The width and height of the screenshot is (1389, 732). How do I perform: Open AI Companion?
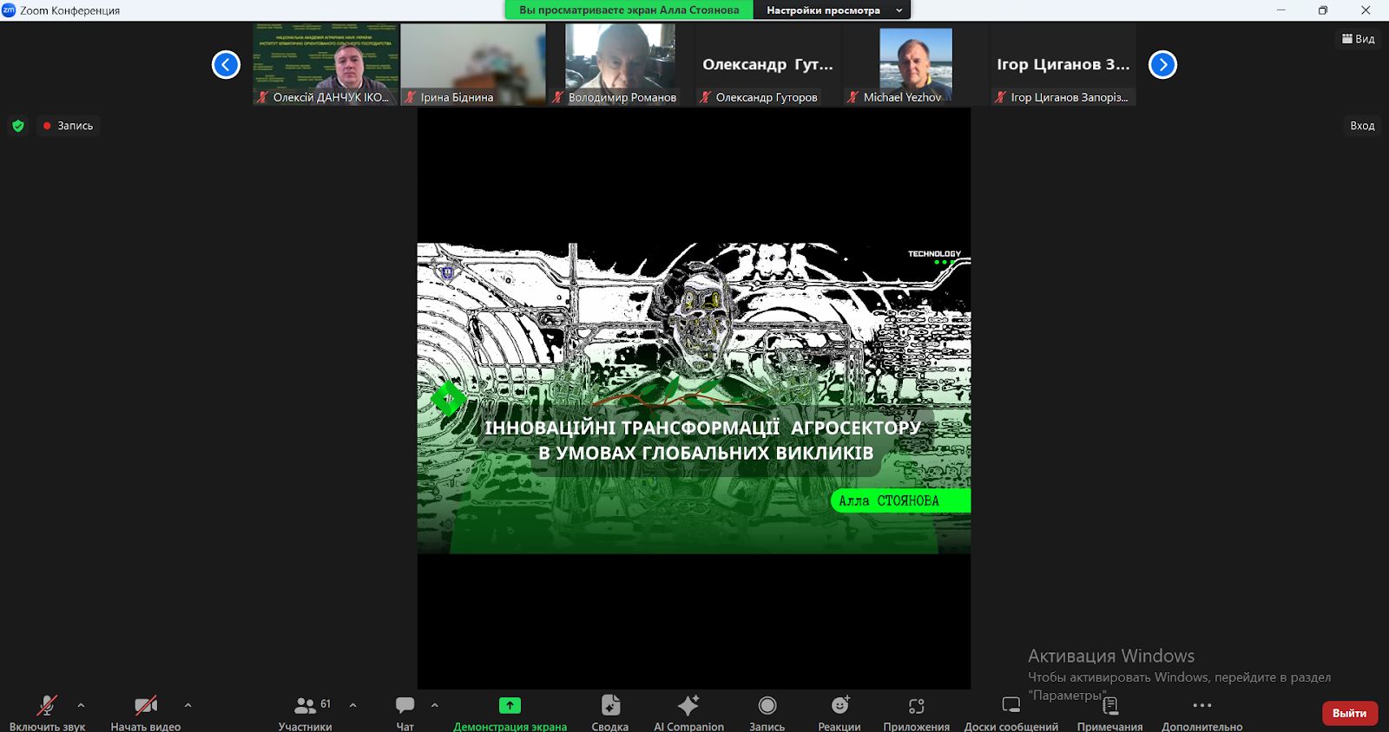coord(688,713)
